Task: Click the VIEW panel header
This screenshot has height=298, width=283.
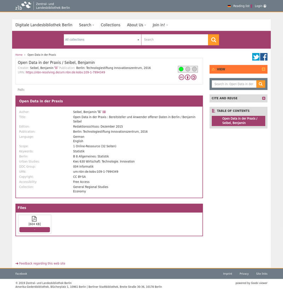Action: click(x=238, y=69)
